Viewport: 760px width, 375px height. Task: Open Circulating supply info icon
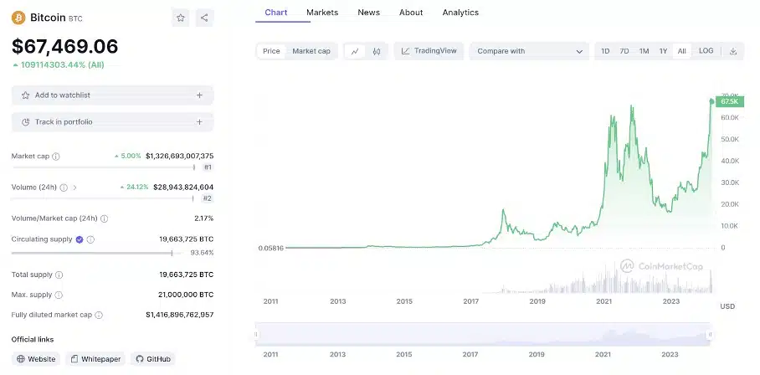click(x=90, y=239)
